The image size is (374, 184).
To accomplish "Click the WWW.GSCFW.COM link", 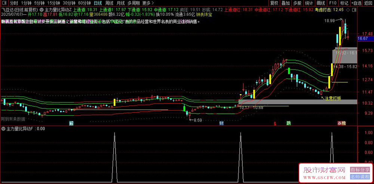I will pos(324,178).
